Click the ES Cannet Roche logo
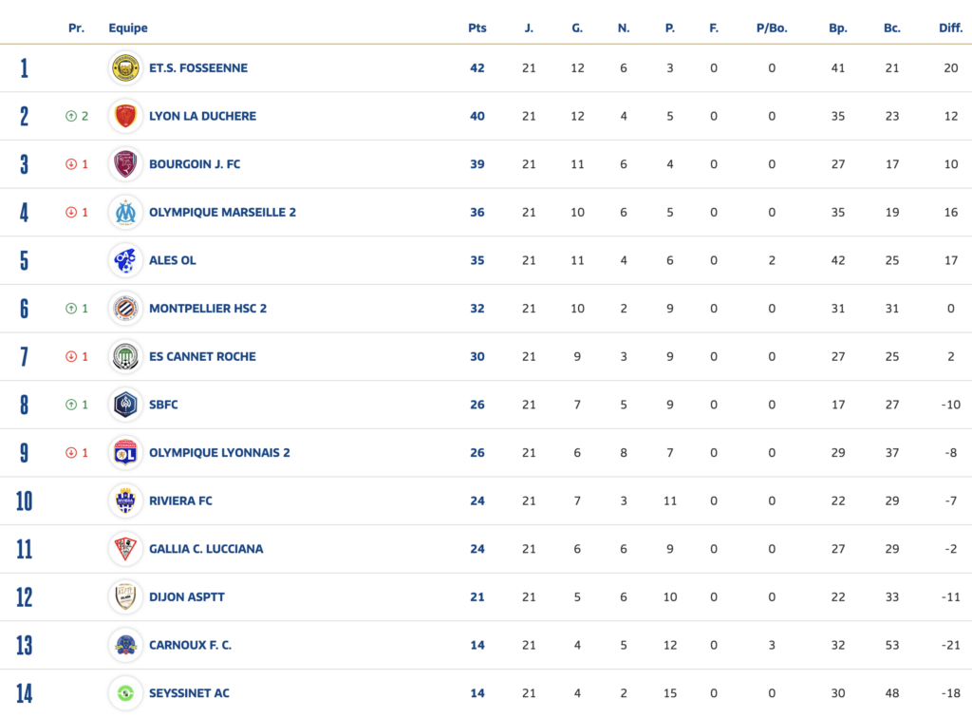The height and width of the screenshot is (718, 972). click(x=125, y=357)
